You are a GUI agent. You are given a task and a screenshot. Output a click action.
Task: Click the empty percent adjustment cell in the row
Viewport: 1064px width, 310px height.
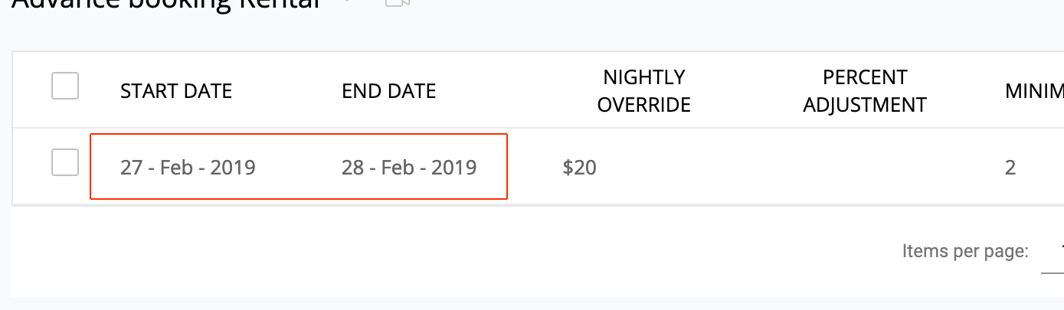pos(865,167)
